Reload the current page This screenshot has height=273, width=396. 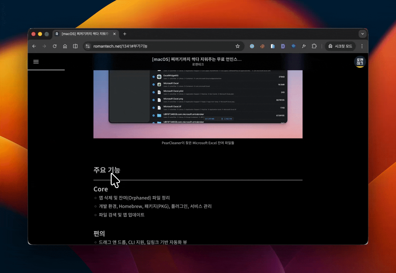tap(55, 46)
